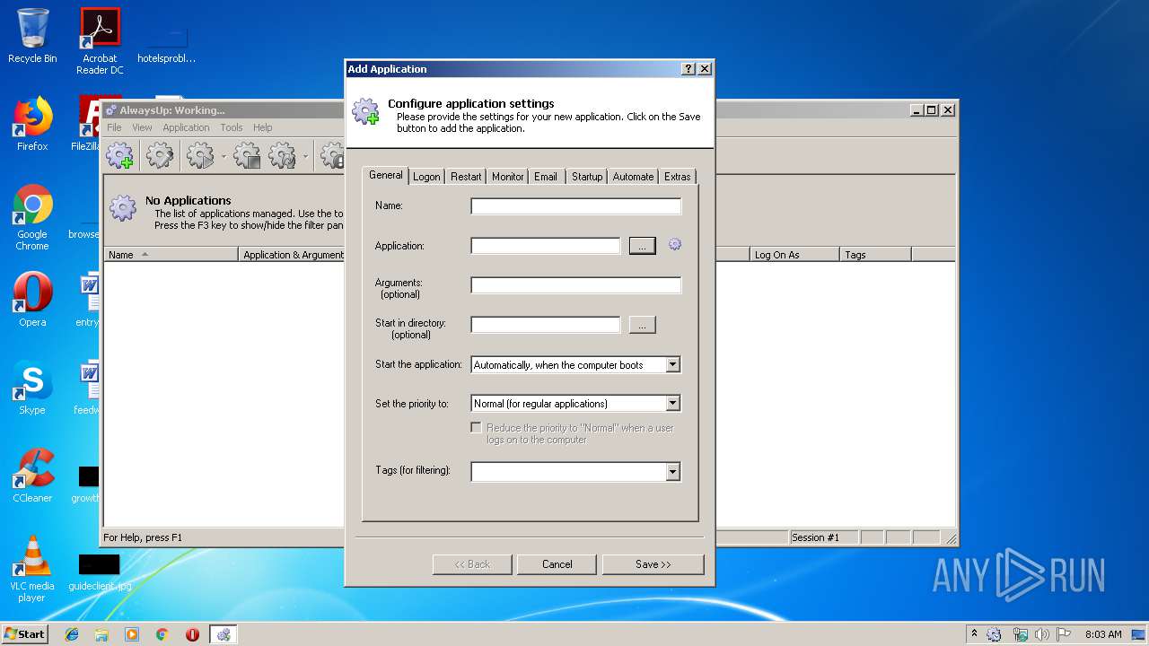Click Chrome taskbar icon
Viewport: 1149px width, 646px height.
tap(162, 634)
